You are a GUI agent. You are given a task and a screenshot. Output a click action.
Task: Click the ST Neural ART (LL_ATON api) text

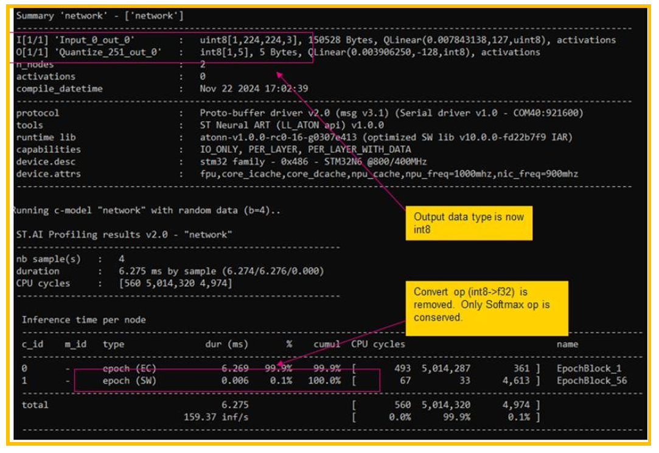[291, 125]
